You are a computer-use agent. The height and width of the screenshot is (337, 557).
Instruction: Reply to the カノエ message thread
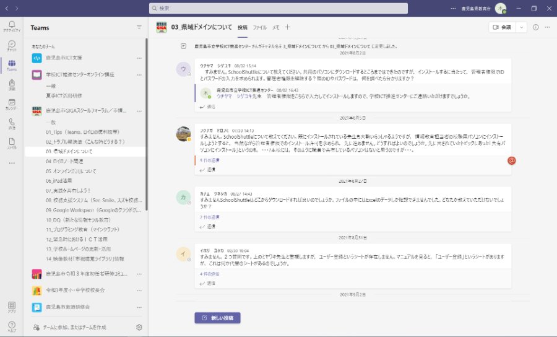(x=207, y=227)
